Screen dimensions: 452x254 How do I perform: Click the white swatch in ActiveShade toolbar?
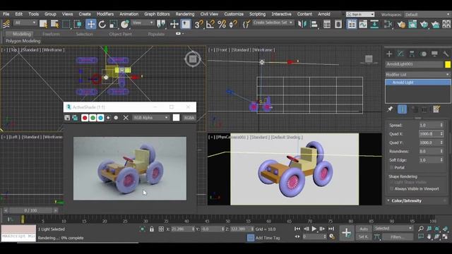[x=176, y=118]
